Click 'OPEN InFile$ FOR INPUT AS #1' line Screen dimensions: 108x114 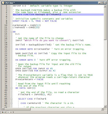pyautogui.click(x=34, y=69)
